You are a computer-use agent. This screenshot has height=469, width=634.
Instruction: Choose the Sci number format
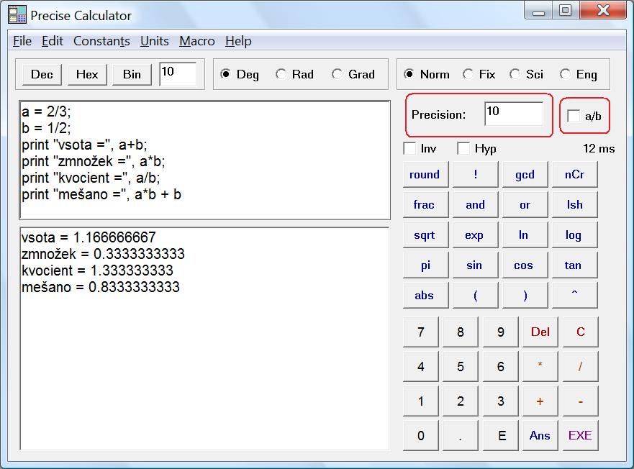(x=515, y=74)
